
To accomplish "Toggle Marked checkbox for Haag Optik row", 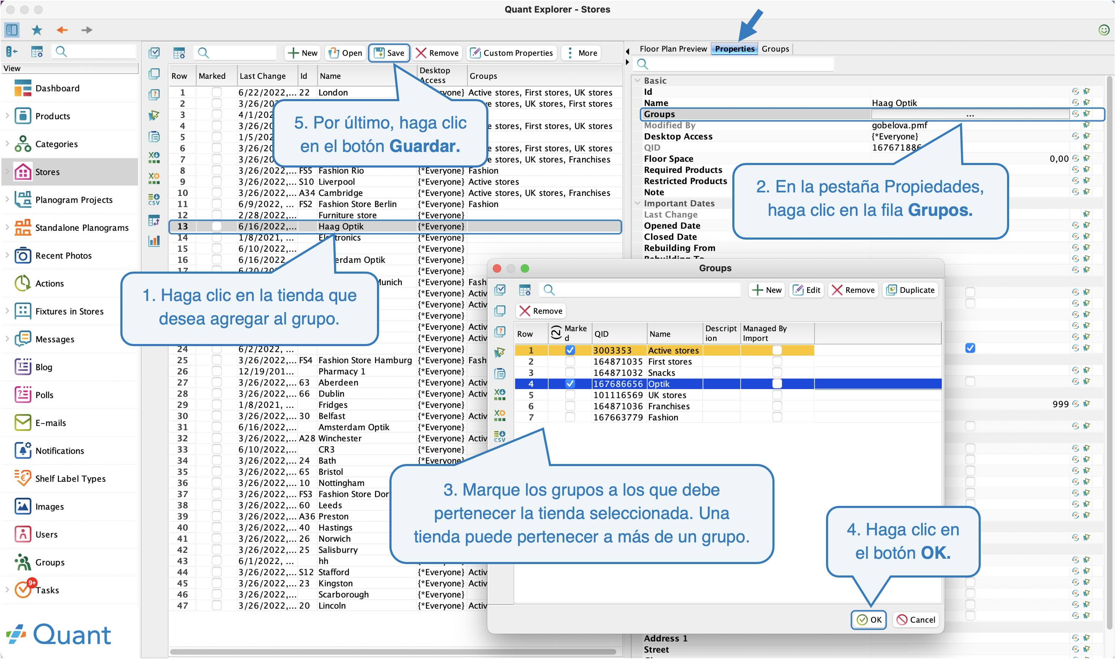I will (217, 226).
